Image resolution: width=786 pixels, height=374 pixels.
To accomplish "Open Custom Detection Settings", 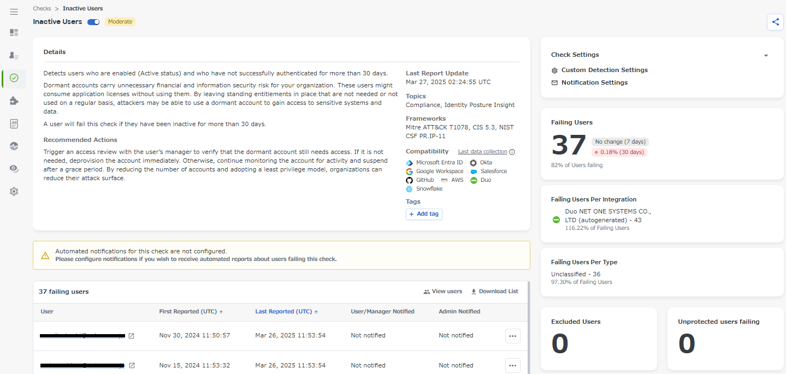I will pos(599,70).
